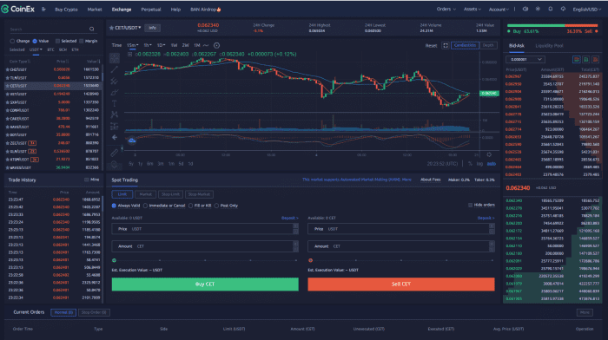
Task: Click the Info button next to CET/USDT
Action: (152, 28)
